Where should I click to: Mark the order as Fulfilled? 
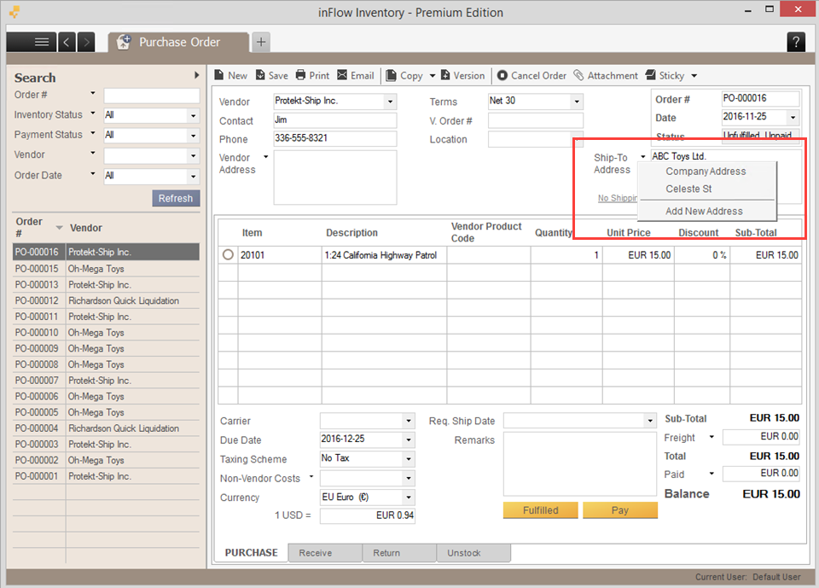pyautogui.click(x=541, y=510)
